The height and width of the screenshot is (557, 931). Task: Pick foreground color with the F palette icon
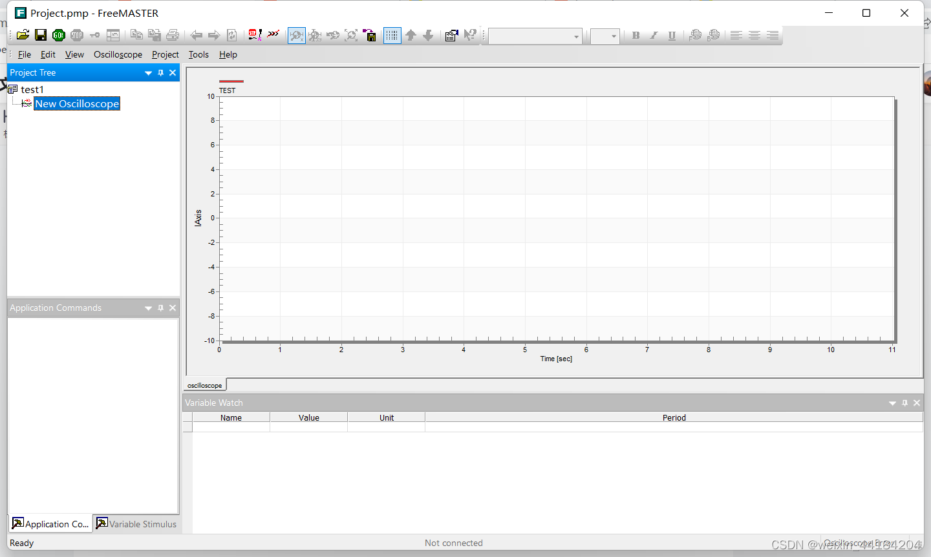pyautogui.click(x=695, y=35)
